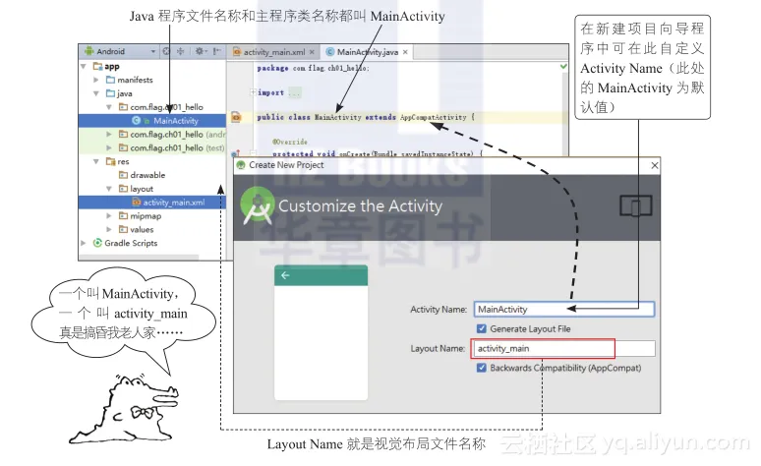Expand the com.flag.ch01_hello (test) package arrow
The height and width of the screenshot is (466, 761).
[109, 147]
